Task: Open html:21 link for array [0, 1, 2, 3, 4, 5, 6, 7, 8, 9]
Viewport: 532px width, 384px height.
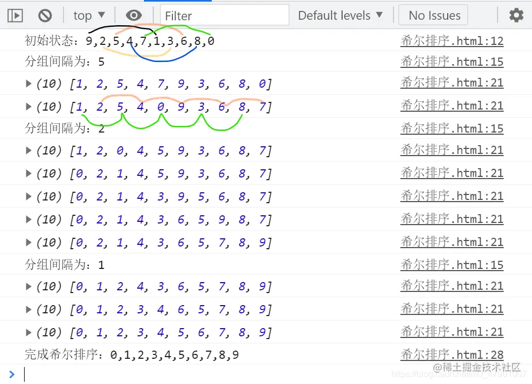Action: click(x=452, y=331)
